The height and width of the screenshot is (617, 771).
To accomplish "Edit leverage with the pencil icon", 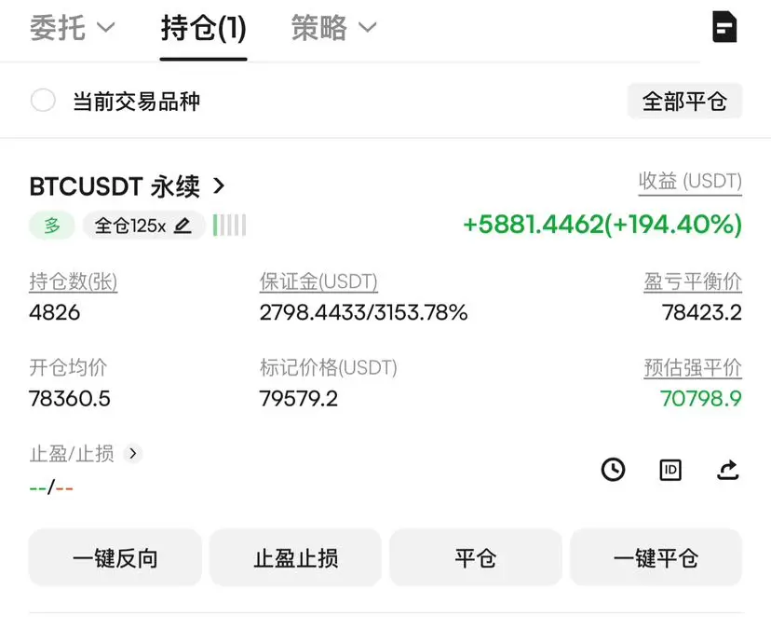I will (183, 226).
